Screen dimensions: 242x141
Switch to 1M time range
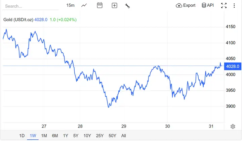click(44, 136)
